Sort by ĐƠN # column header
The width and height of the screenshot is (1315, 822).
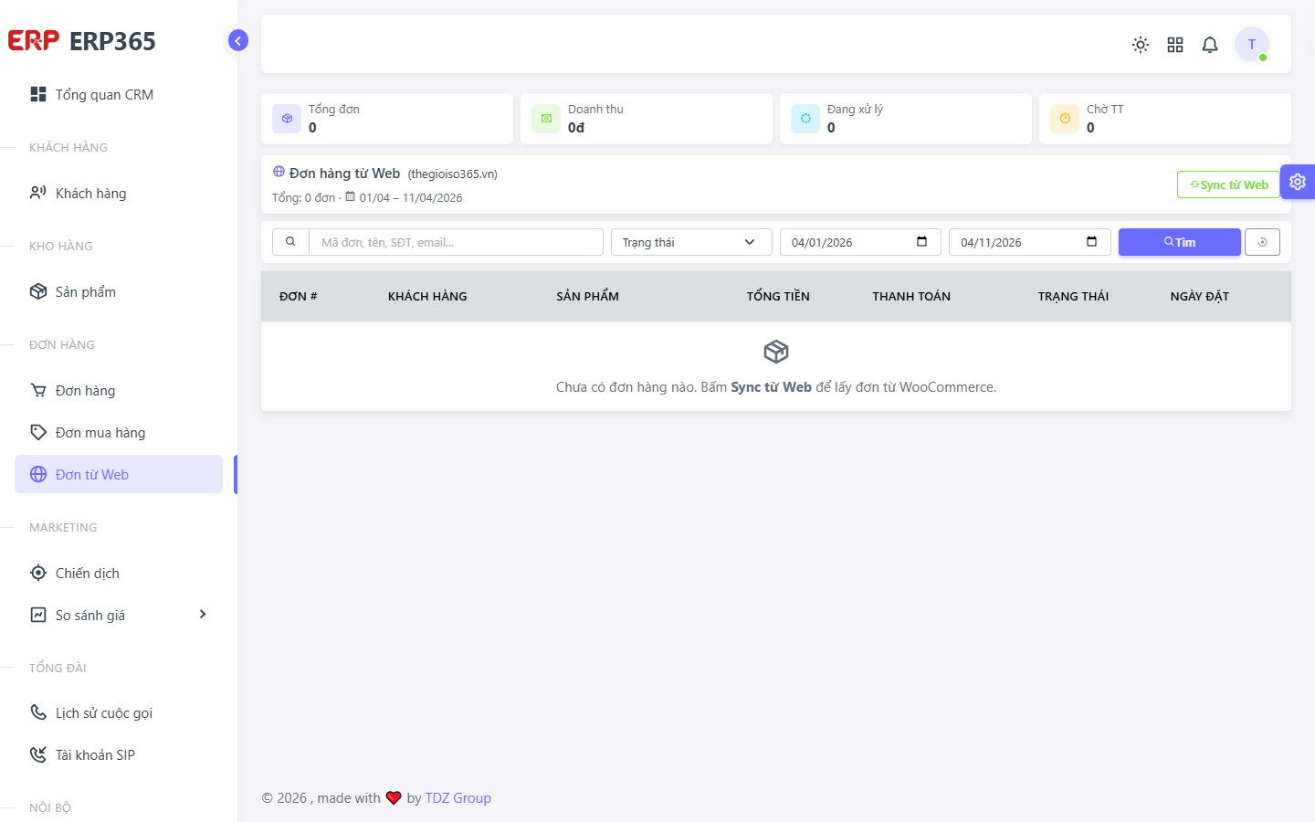coord(299,296)
